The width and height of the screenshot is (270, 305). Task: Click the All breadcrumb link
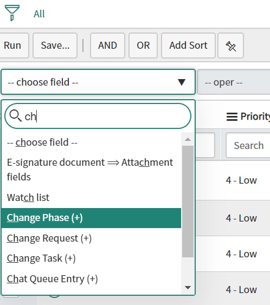39,14
